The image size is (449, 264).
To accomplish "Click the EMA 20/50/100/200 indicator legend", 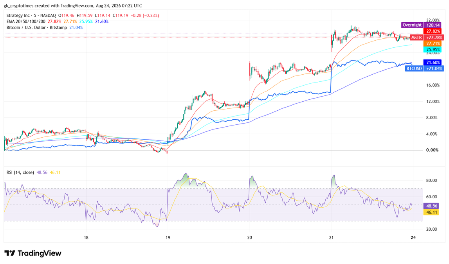I will (26, 22).
